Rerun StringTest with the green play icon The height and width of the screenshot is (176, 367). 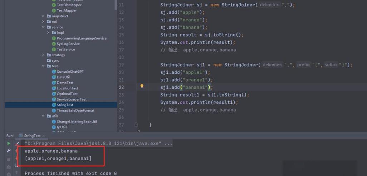(x=9, y=143)
